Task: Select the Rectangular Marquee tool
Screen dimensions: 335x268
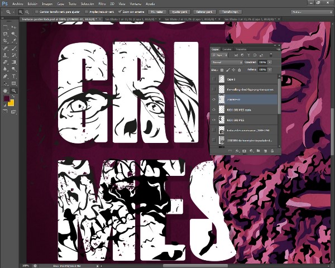Action: pyautogui.click(x=6, y=27)
